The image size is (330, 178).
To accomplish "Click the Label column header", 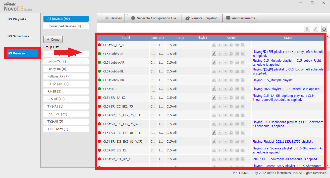I will point(126,38).
